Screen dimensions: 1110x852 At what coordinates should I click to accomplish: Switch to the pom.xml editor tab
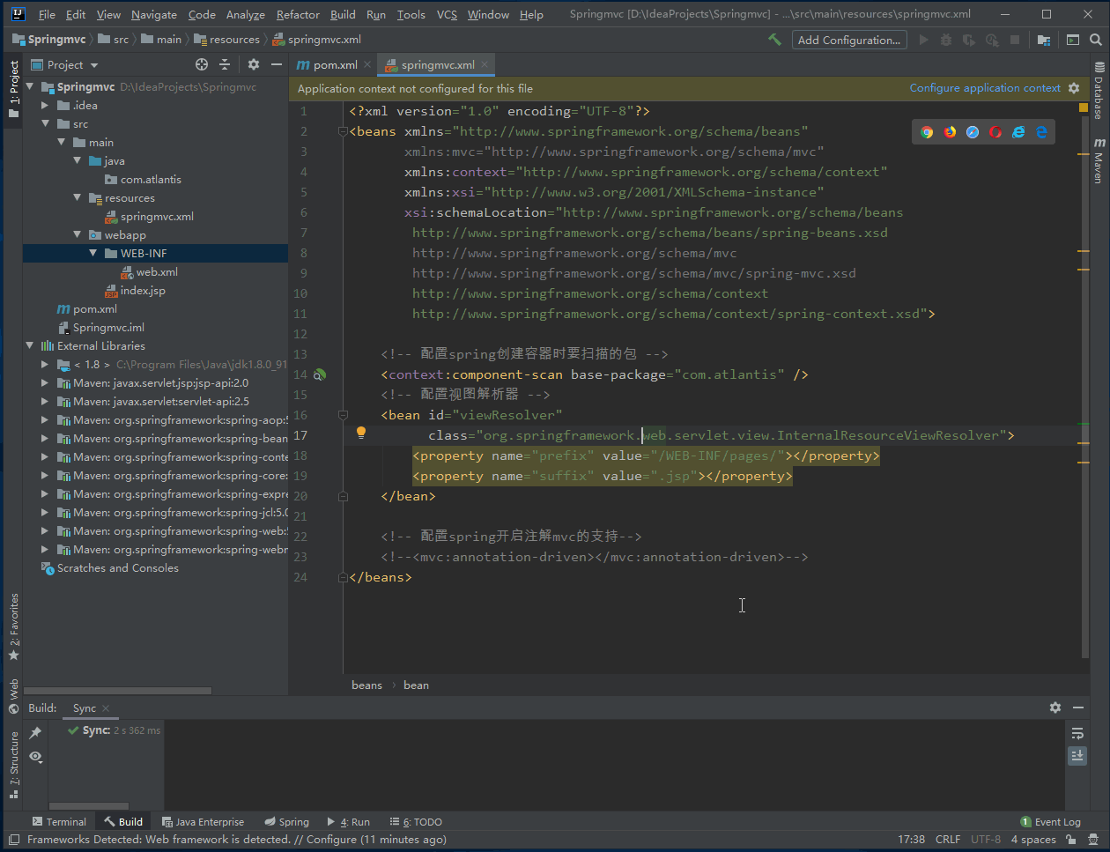coord(335,64)
